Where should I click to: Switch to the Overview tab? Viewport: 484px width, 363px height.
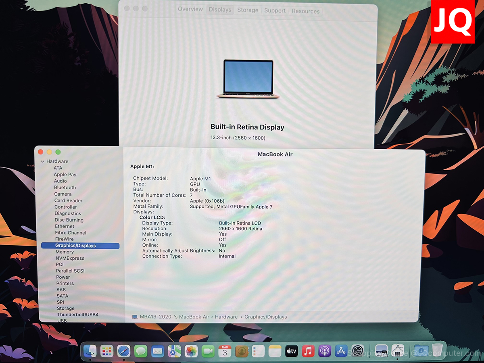(190, 9)
